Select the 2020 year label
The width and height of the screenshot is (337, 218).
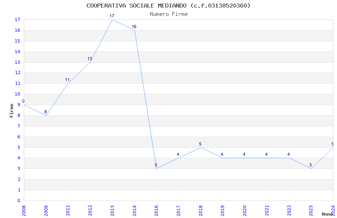click(245, 211)
